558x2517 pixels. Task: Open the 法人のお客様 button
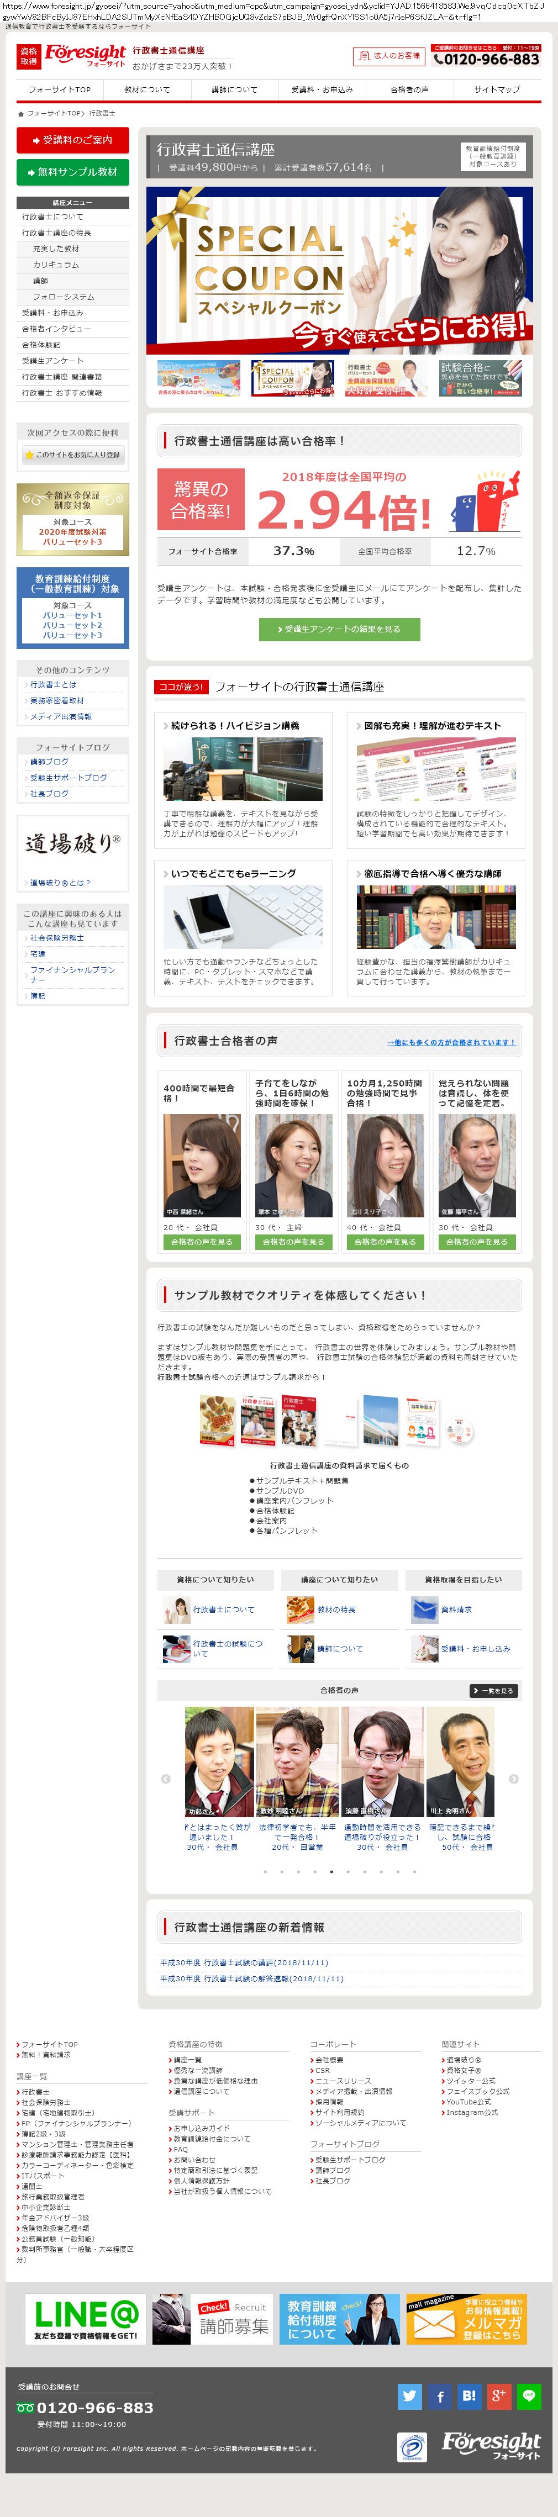coord(390,57)
